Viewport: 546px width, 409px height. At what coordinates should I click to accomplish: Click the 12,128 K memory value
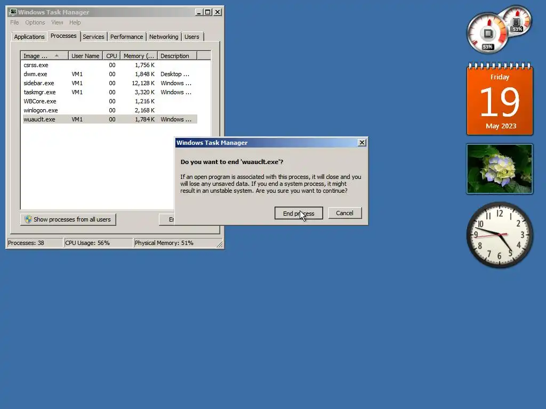tap(143, 83)
